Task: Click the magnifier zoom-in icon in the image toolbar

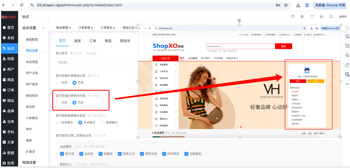Action: coord(347,55)
